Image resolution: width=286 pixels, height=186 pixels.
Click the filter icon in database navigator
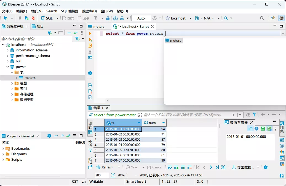click(x=77, y=38)
